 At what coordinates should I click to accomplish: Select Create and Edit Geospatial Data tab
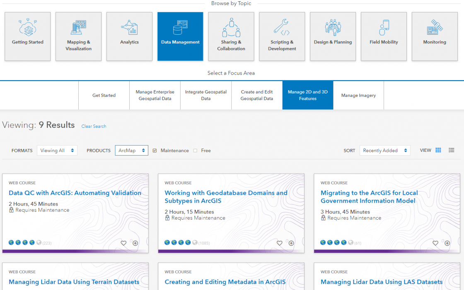[x=257, y=96]
